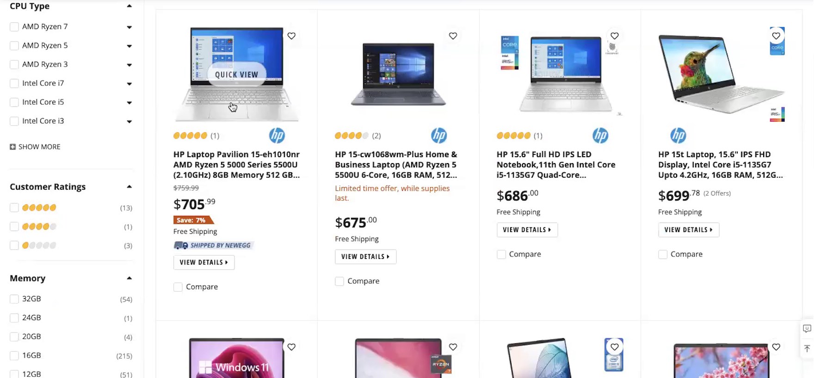Collapse the Memory filter section
The image size is (814, 378).
click(129, 278)
